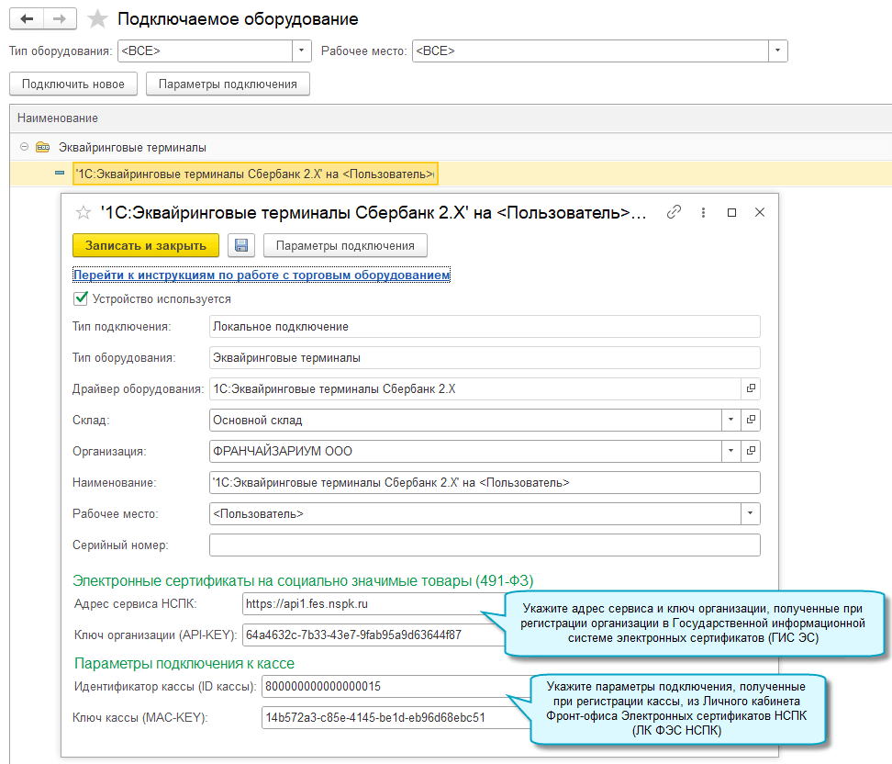Toggle the Устройство используется checkbox

click(81, 298)
